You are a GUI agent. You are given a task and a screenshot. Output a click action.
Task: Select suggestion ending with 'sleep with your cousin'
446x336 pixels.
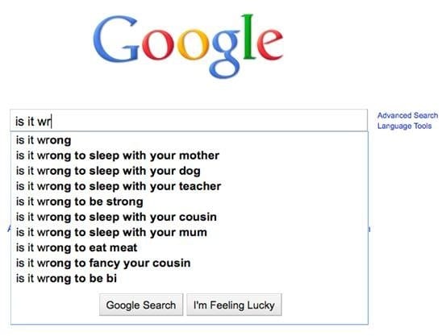tap(189, 217)
